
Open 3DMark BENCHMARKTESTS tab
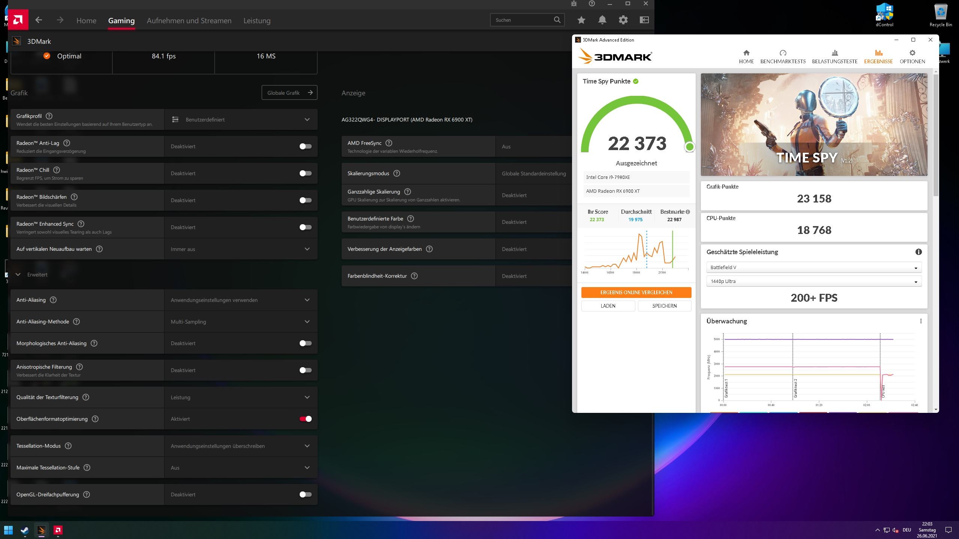pyautogui.click(x=783, y=57)
